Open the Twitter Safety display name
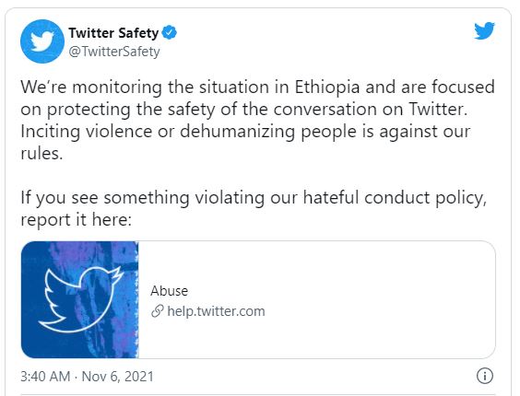Image resolution: width=520 pixels, height=396 pixels. [113, 33]
